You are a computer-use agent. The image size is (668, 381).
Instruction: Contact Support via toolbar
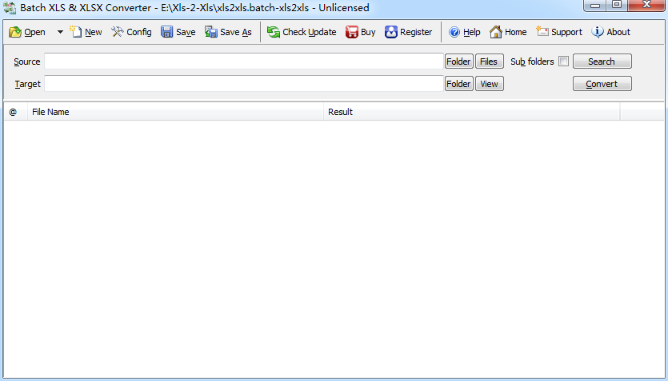pos(559,32)
